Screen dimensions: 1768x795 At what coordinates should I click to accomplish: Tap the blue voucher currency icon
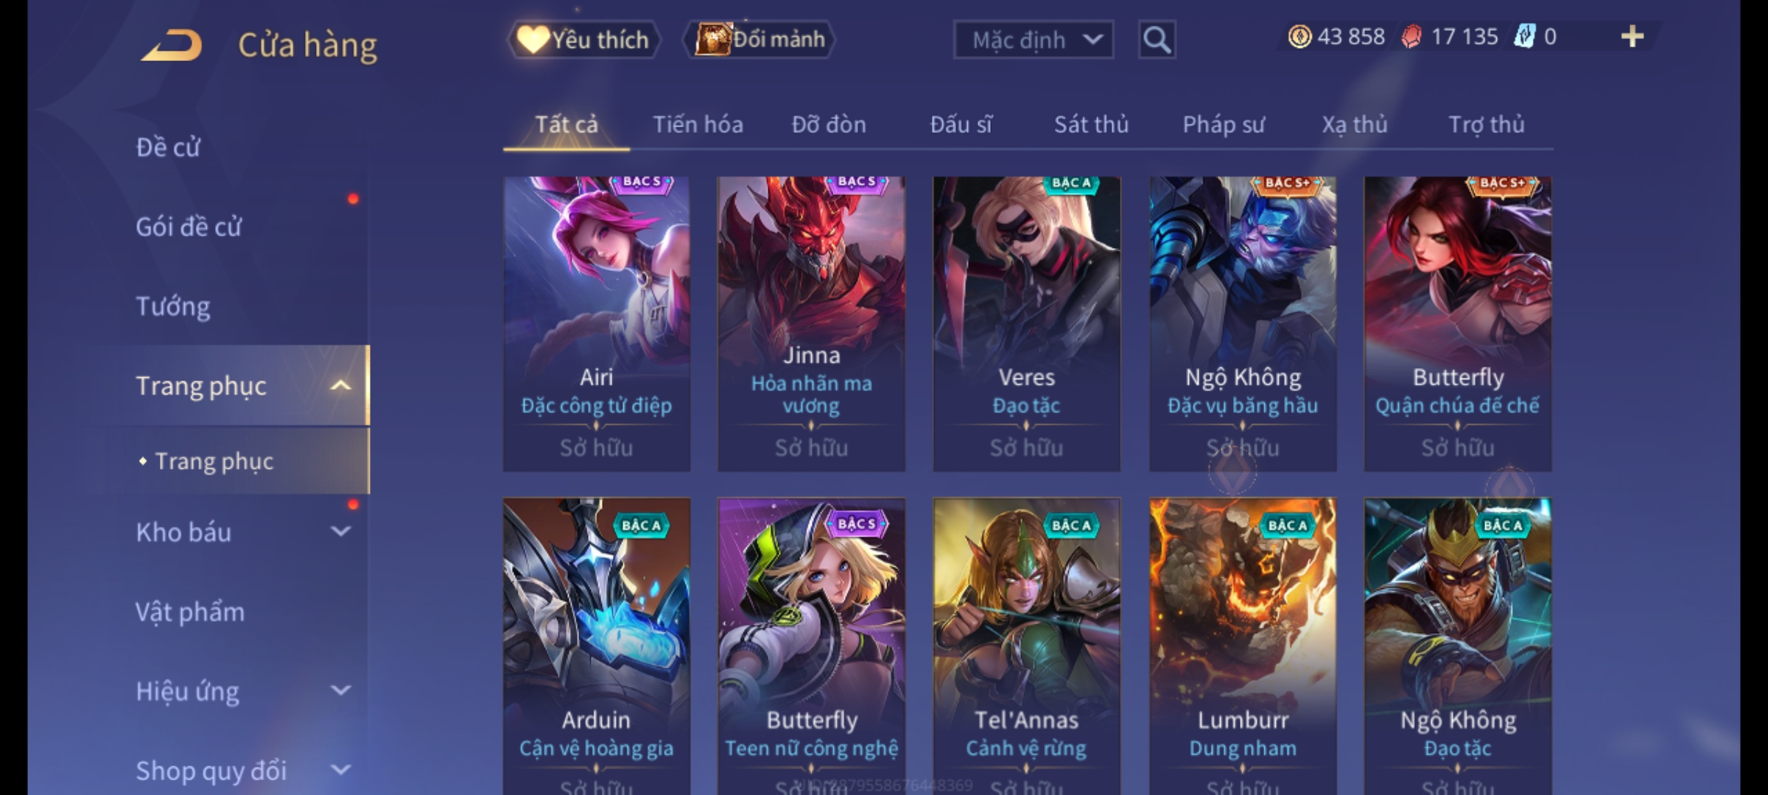1524,36
